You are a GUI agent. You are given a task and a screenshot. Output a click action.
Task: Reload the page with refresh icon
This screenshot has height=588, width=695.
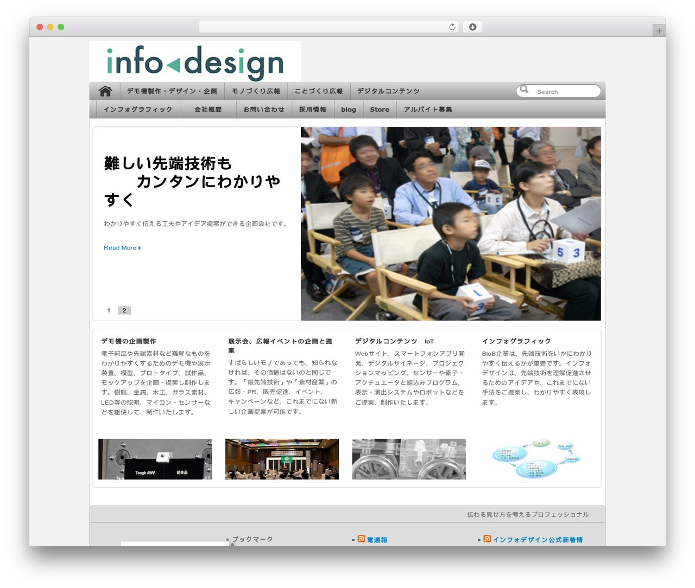[x=452, y=27]
